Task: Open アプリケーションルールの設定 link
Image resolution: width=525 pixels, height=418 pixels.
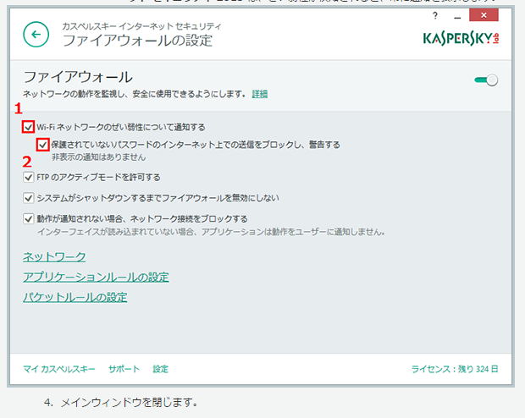Action: click(96, 277)
